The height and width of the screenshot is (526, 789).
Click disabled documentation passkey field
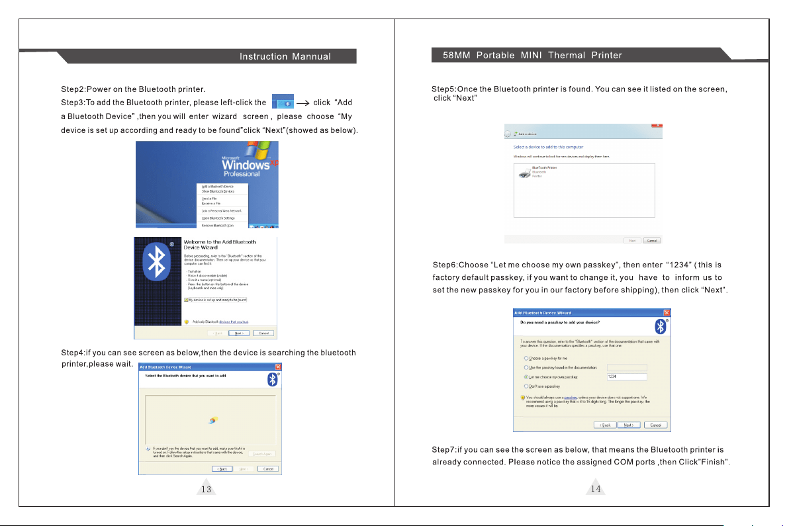pos(627,368)
